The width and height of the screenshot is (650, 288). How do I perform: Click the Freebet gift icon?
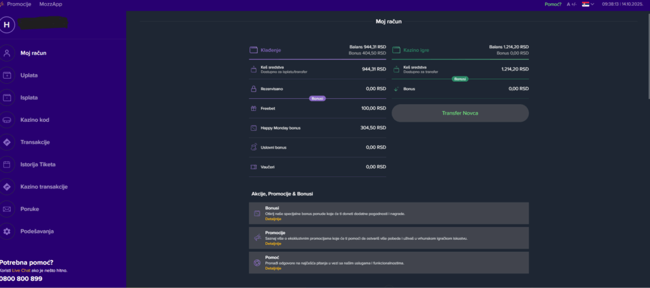pos(253,108)
